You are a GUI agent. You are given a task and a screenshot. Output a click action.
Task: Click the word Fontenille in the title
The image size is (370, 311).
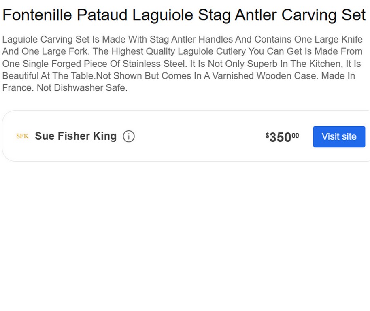(37, 15)
